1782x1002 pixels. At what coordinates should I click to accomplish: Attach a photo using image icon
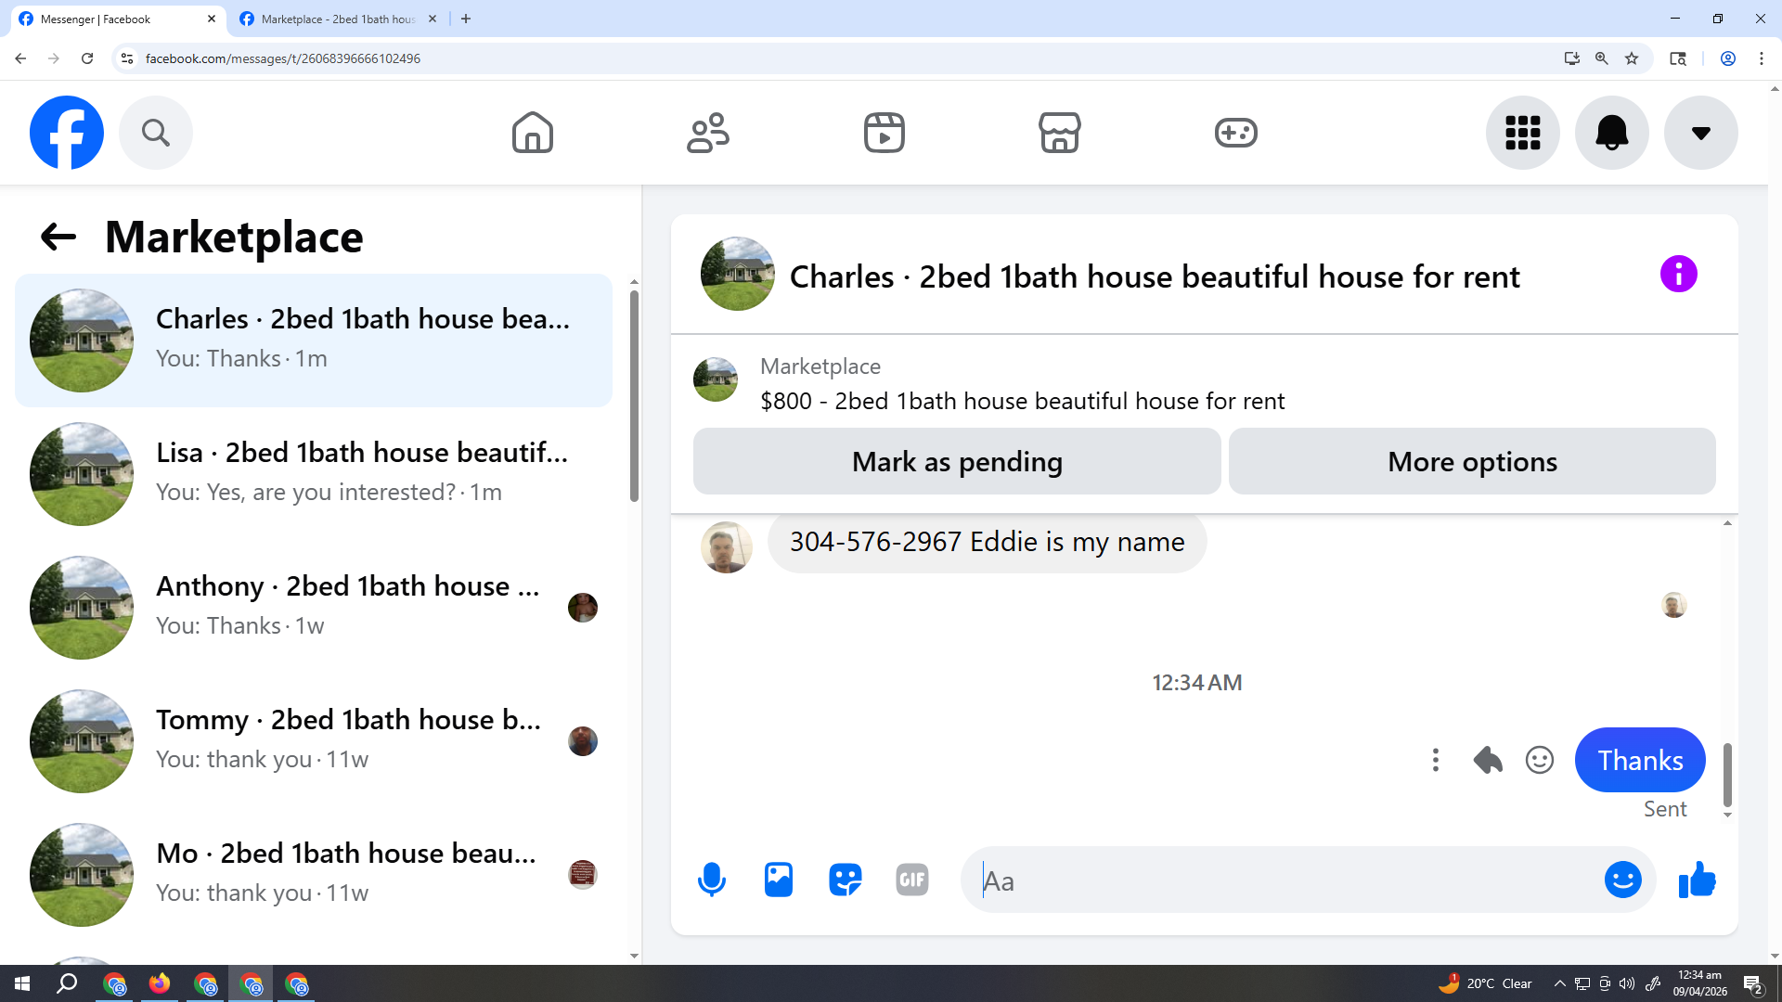point(778,880)
